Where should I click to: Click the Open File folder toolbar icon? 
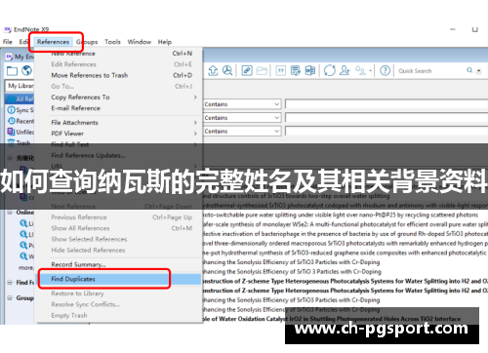click(x=262, y=70)
